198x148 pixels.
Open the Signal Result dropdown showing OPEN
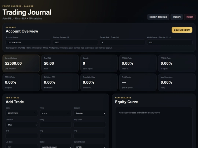[90, 147]
